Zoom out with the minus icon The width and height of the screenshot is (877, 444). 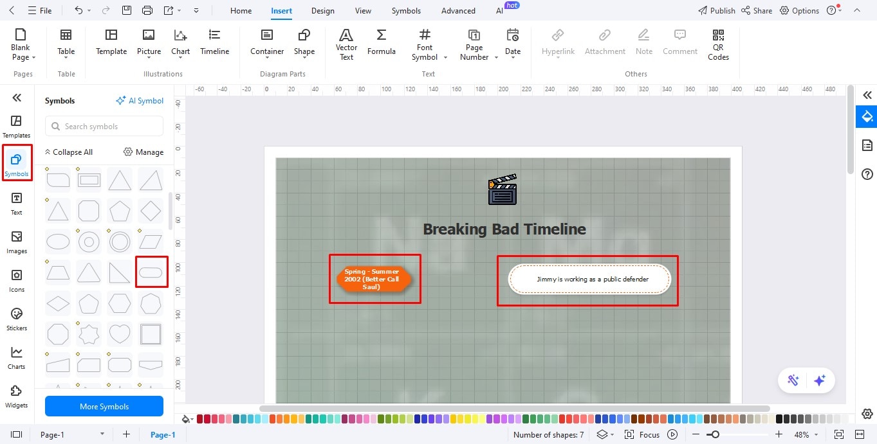click(695, 434)
